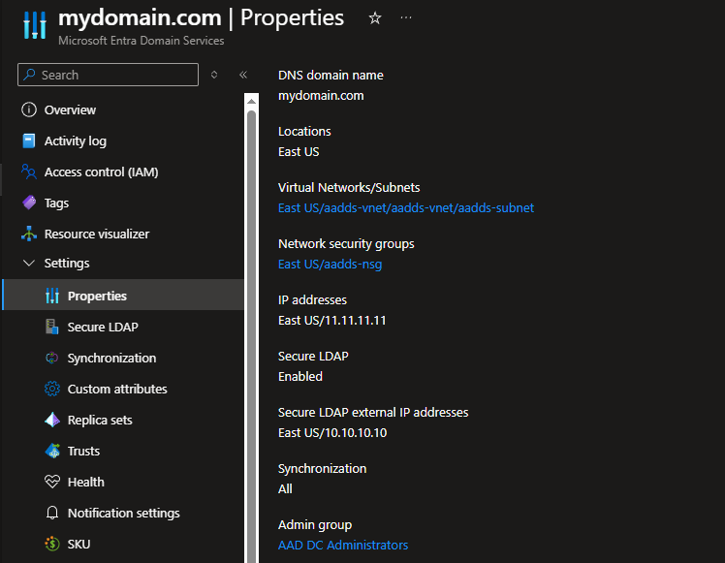This screenshot has height=563, width=725.
Task: Click the Secure LDAP server icon
Action: [52, 328]
